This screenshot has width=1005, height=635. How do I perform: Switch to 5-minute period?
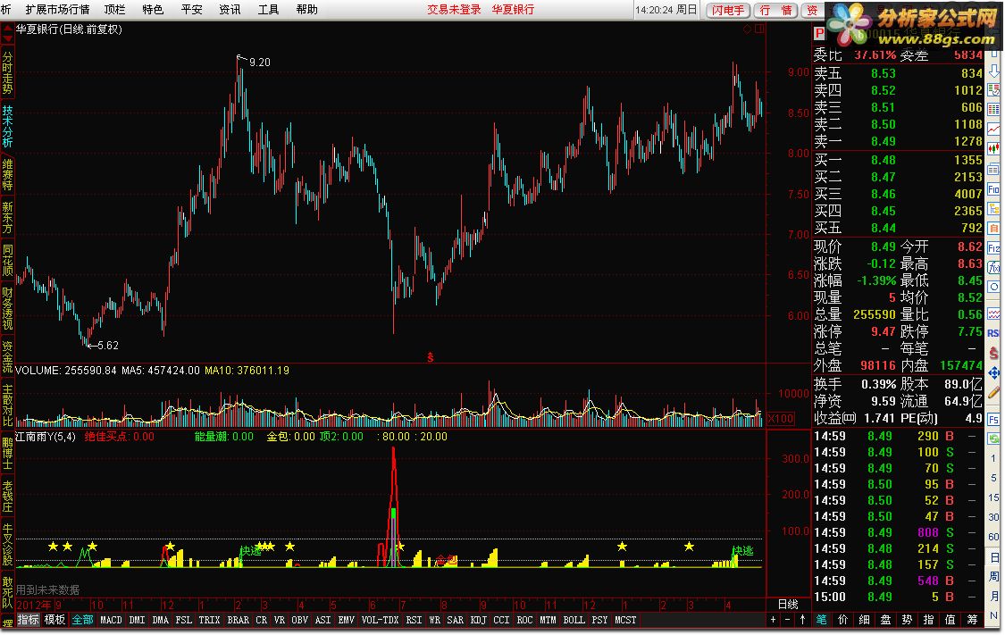pos(993,478)
